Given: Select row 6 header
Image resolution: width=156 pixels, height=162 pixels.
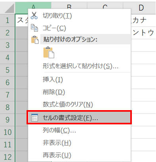Looking at the screenshot, I should pyautogui.click(x=8, y=82).
